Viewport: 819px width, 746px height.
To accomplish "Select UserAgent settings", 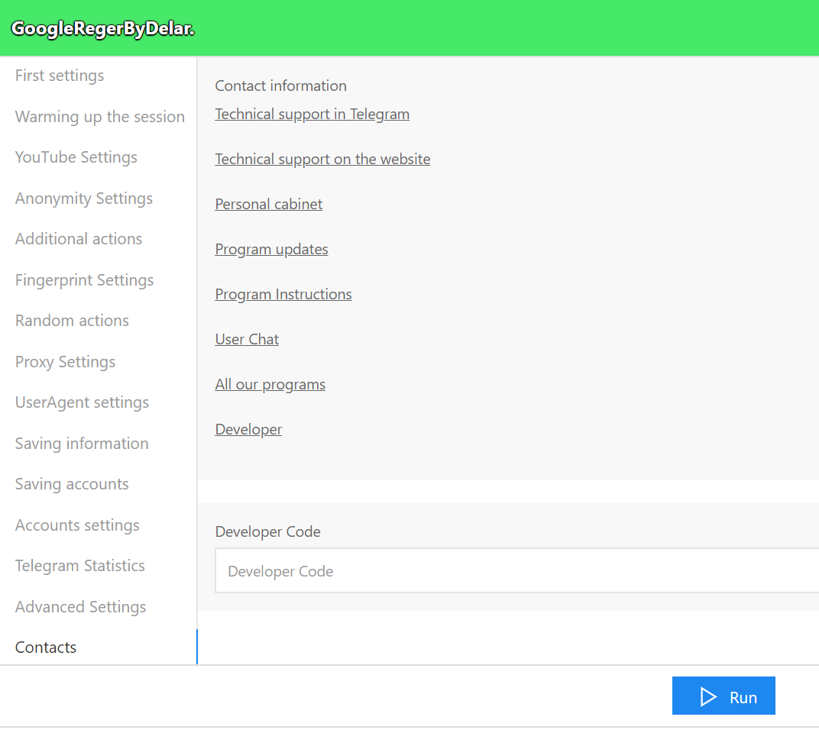I will [82, 402].
